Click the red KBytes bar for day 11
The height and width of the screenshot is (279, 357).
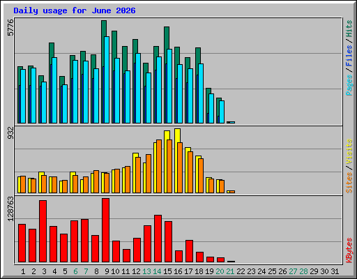pyautogui.click(x=126, y=256)
